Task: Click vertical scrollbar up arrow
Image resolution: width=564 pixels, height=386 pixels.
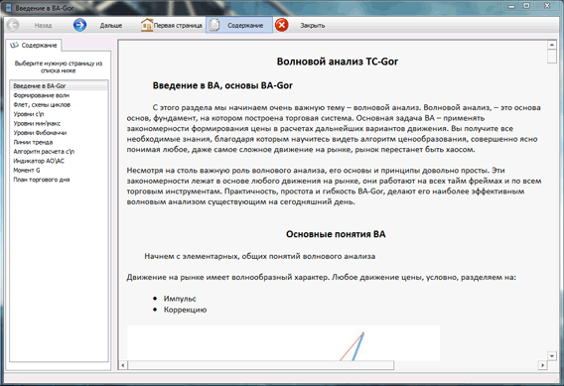Action: (x=552, y=45)
